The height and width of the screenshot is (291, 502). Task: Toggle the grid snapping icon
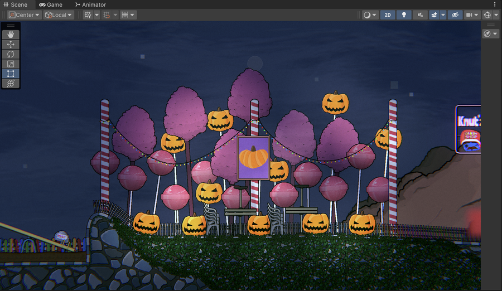pos(107,14)
